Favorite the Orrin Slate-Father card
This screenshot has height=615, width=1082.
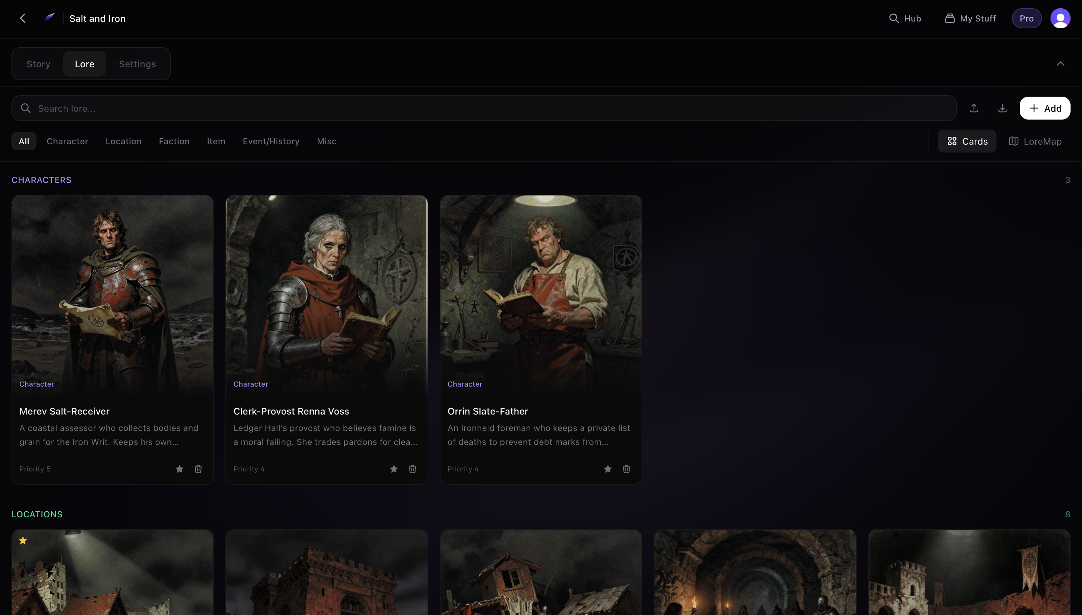pyautogui.click(x=608, y=469)
